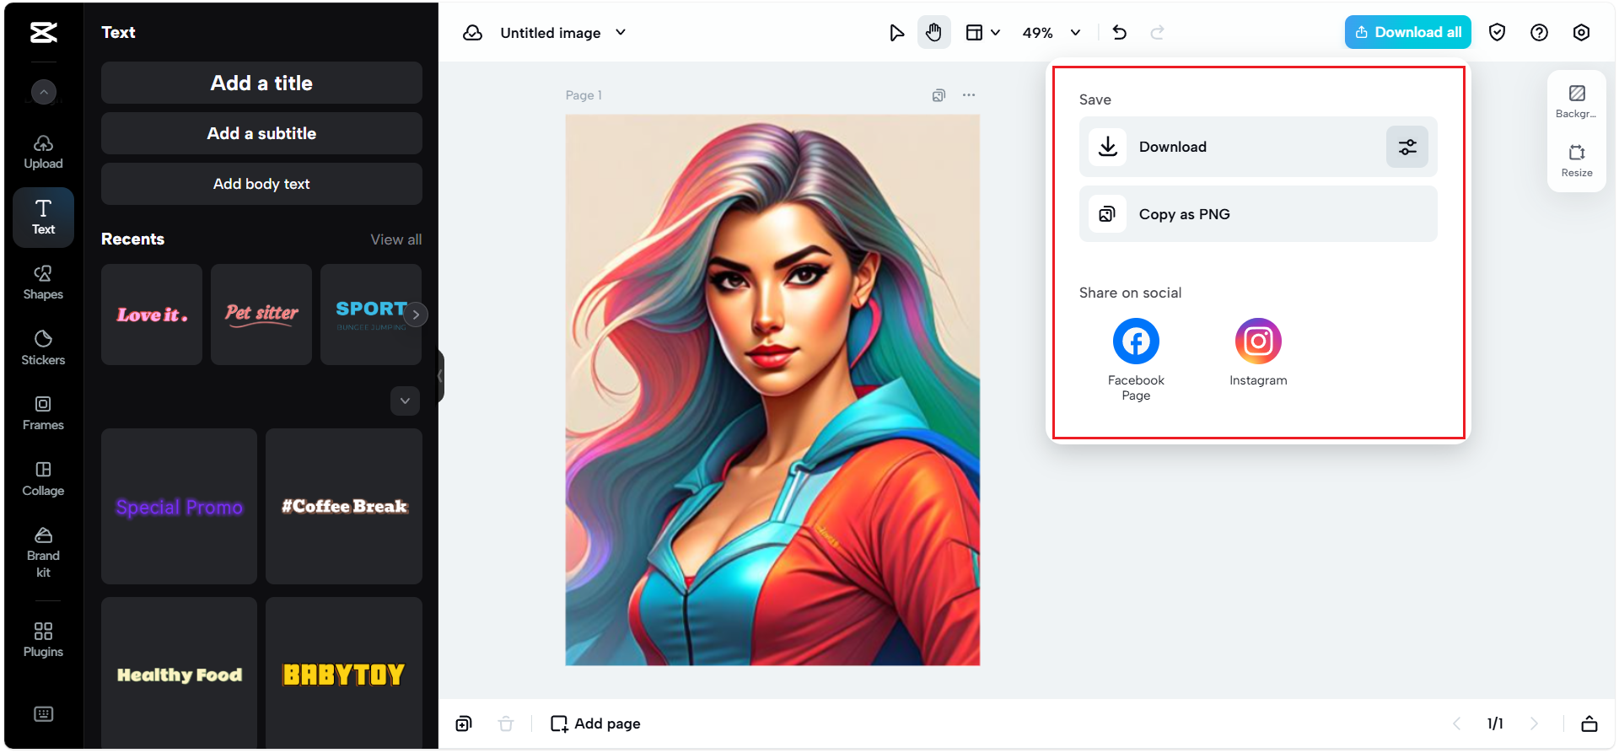1619x753 pixels.
Task: Choose the 'Love it.' text preset
Action: 152,315
